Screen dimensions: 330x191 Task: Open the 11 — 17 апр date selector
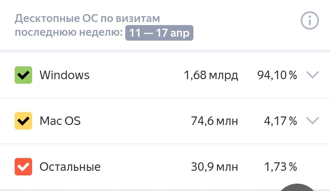pyautogui.click(x=159, y=33)
